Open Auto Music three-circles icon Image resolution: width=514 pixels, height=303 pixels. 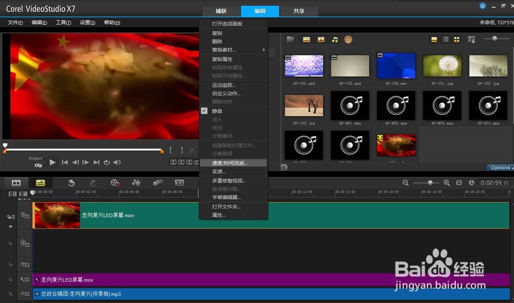click(158, 183)
